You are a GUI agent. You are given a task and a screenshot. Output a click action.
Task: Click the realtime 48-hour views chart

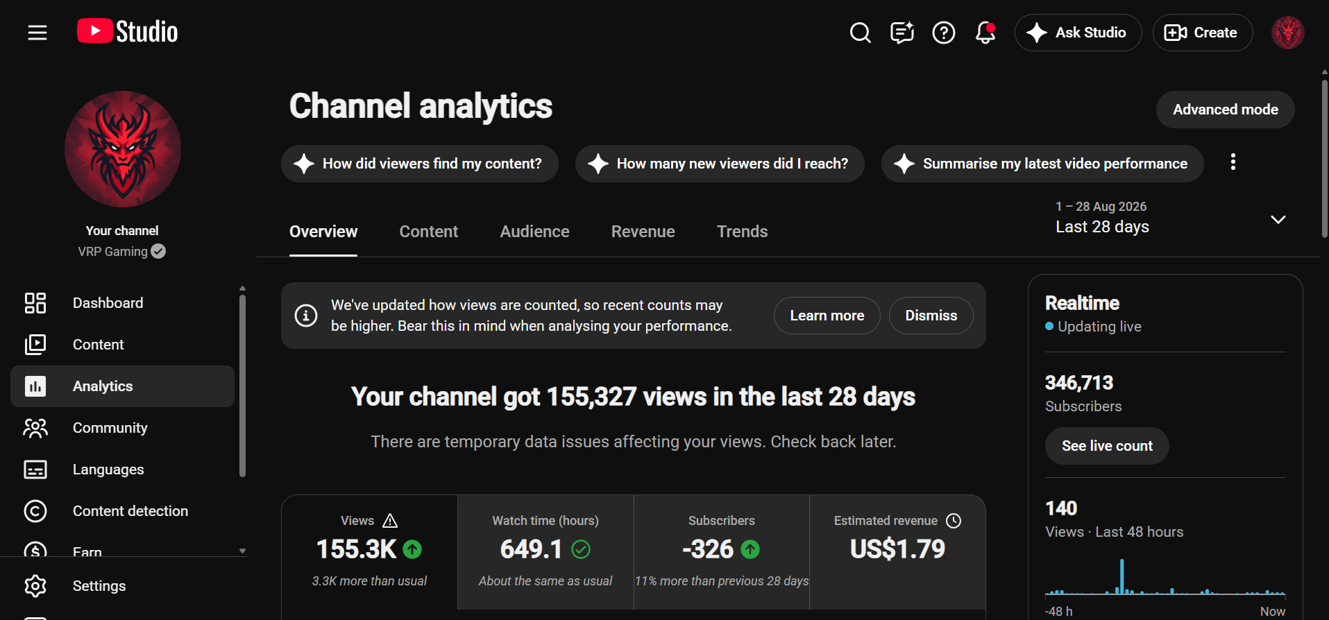tap(1165, 577)
